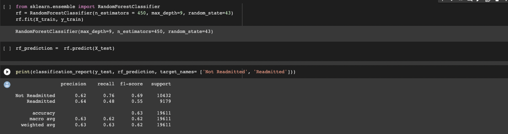Screen dimensions: 508x134
Task: Click the 'f1-score' column header
Action: [x=131, y=84]
